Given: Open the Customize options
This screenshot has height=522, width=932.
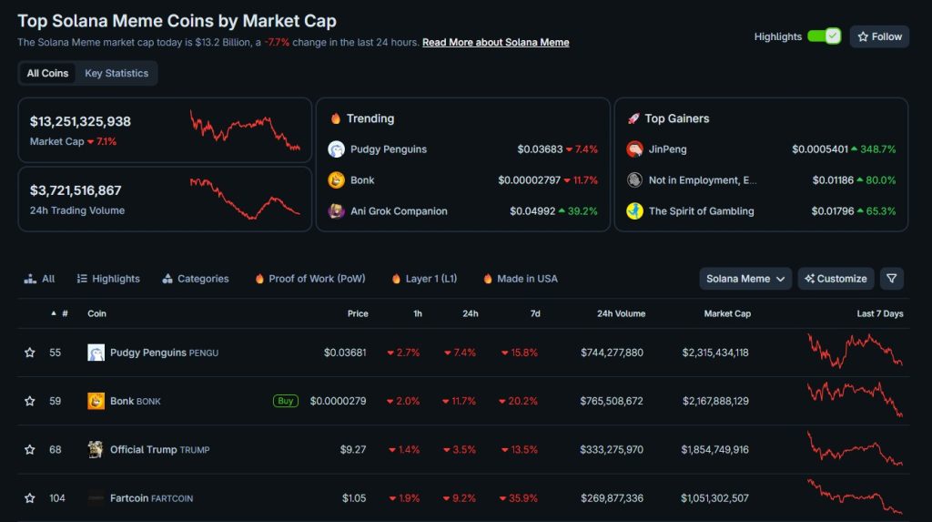Looking at the screenshot, I should pyautogui.click(x=836, y=279).
